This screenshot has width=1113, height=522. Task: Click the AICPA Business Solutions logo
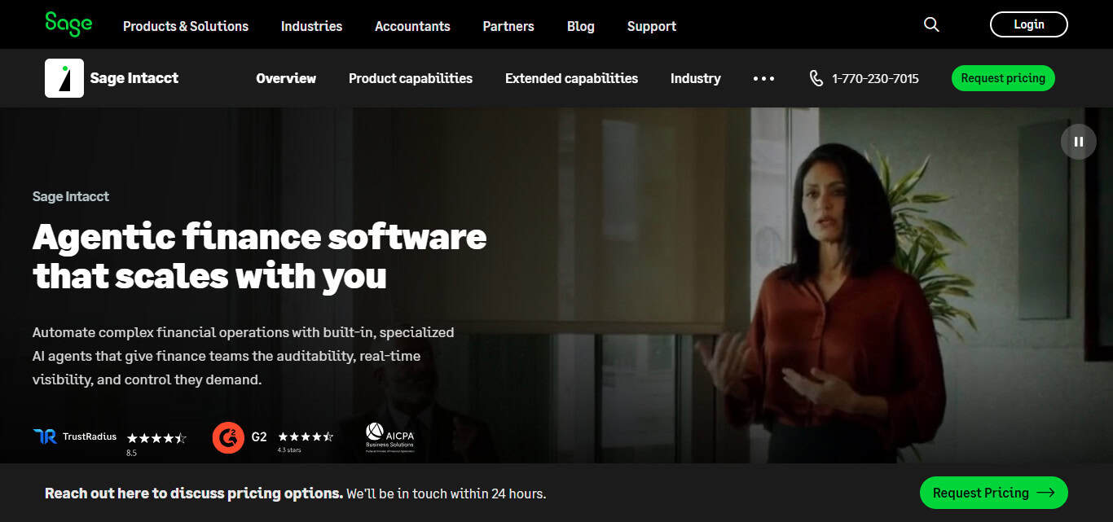(389, 438)
